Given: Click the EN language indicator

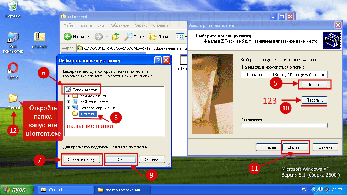Looking at the screenshot, I should pos(304,190).
